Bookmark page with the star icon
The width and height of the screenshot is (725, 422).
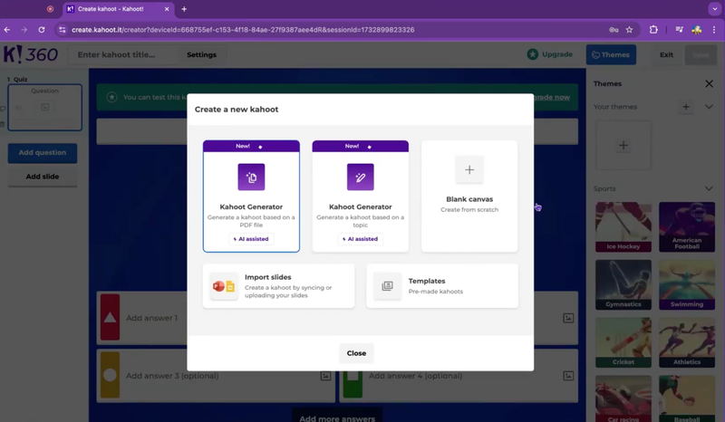629,29
